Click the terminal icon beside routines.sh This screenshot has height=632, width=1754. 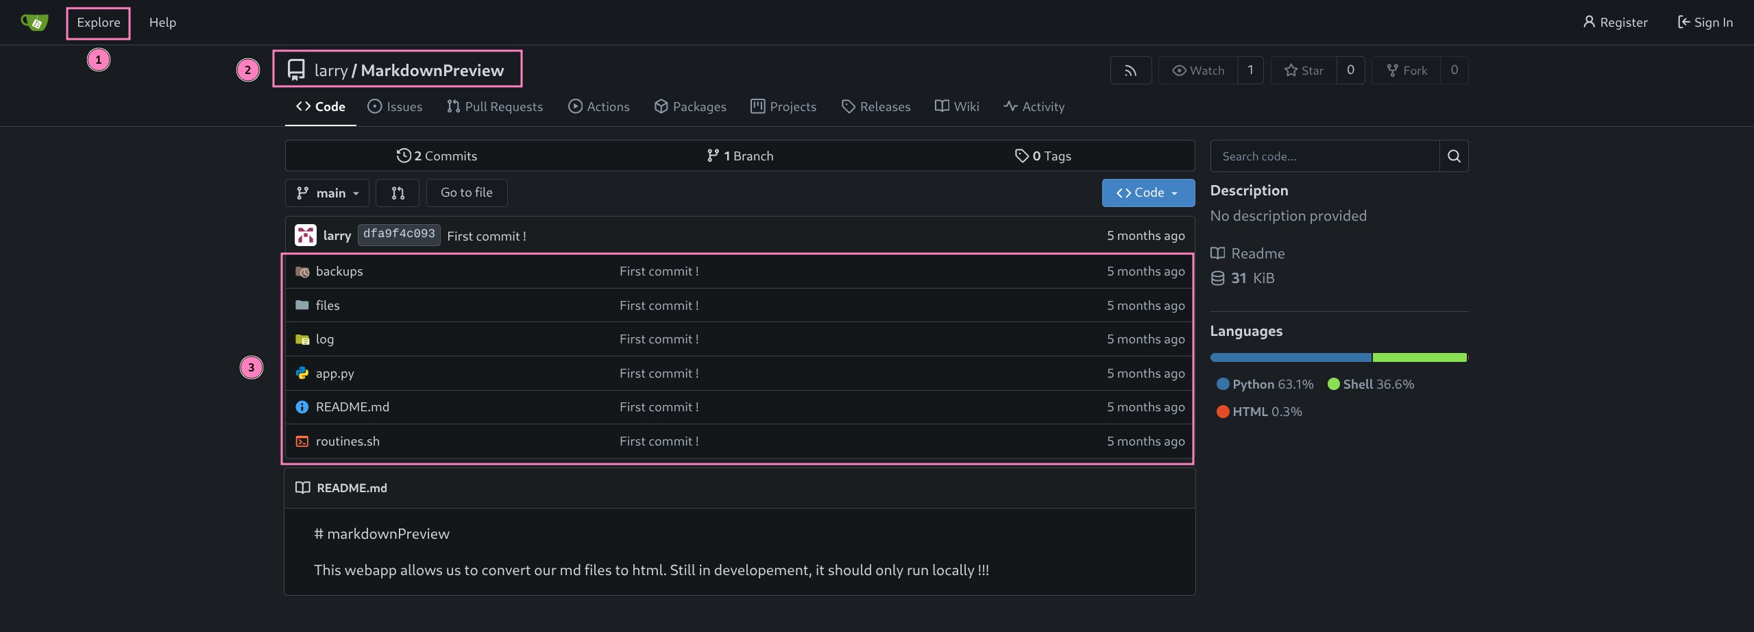click(x=302, y=441)
